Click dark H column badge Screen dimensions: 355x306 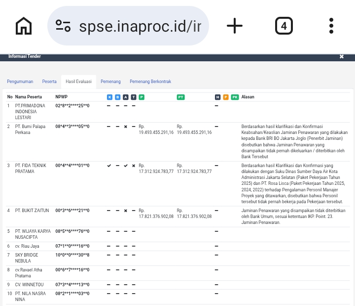[217, 97]
